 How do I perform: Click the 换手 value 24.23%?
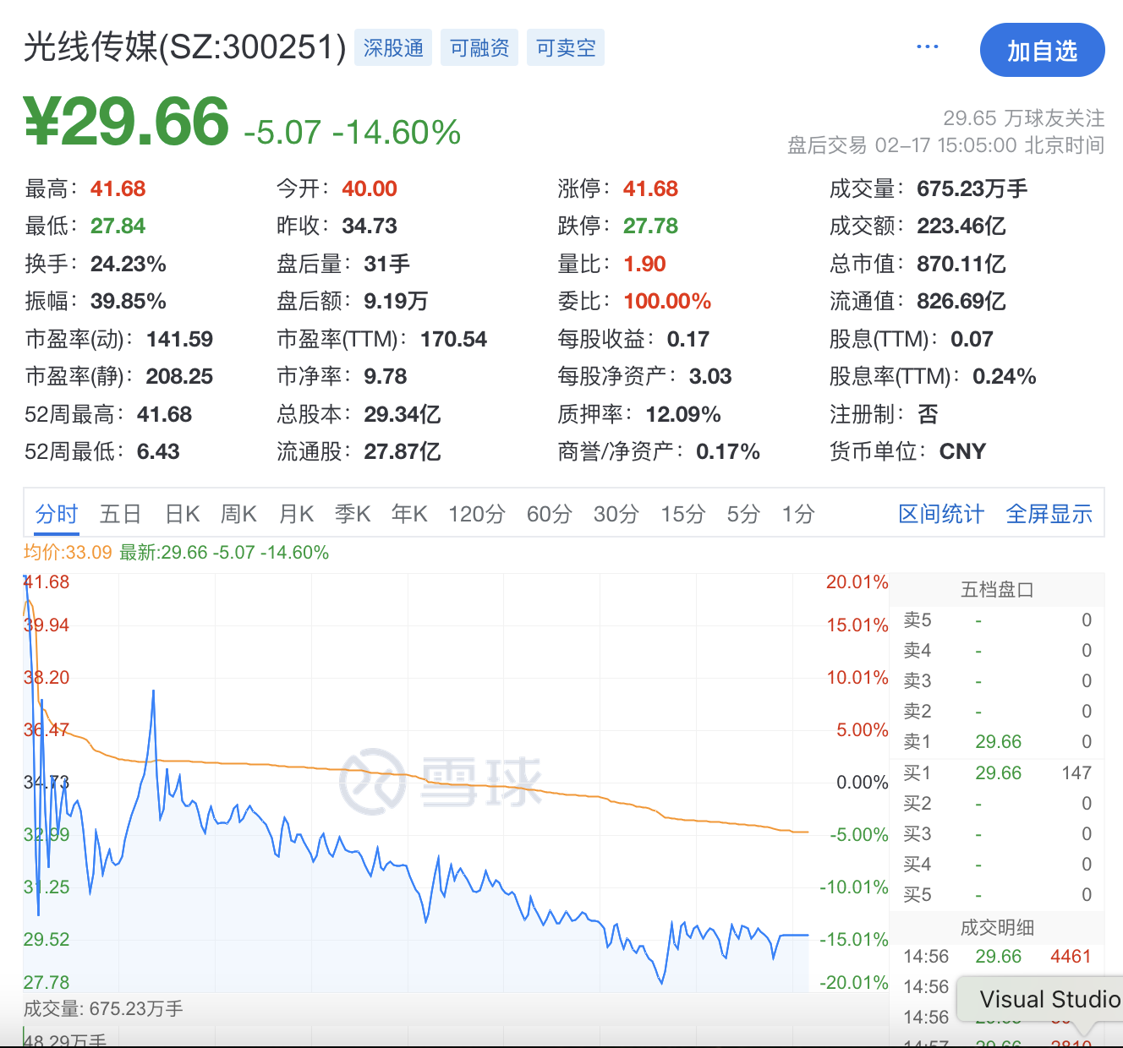pos(129,264)
